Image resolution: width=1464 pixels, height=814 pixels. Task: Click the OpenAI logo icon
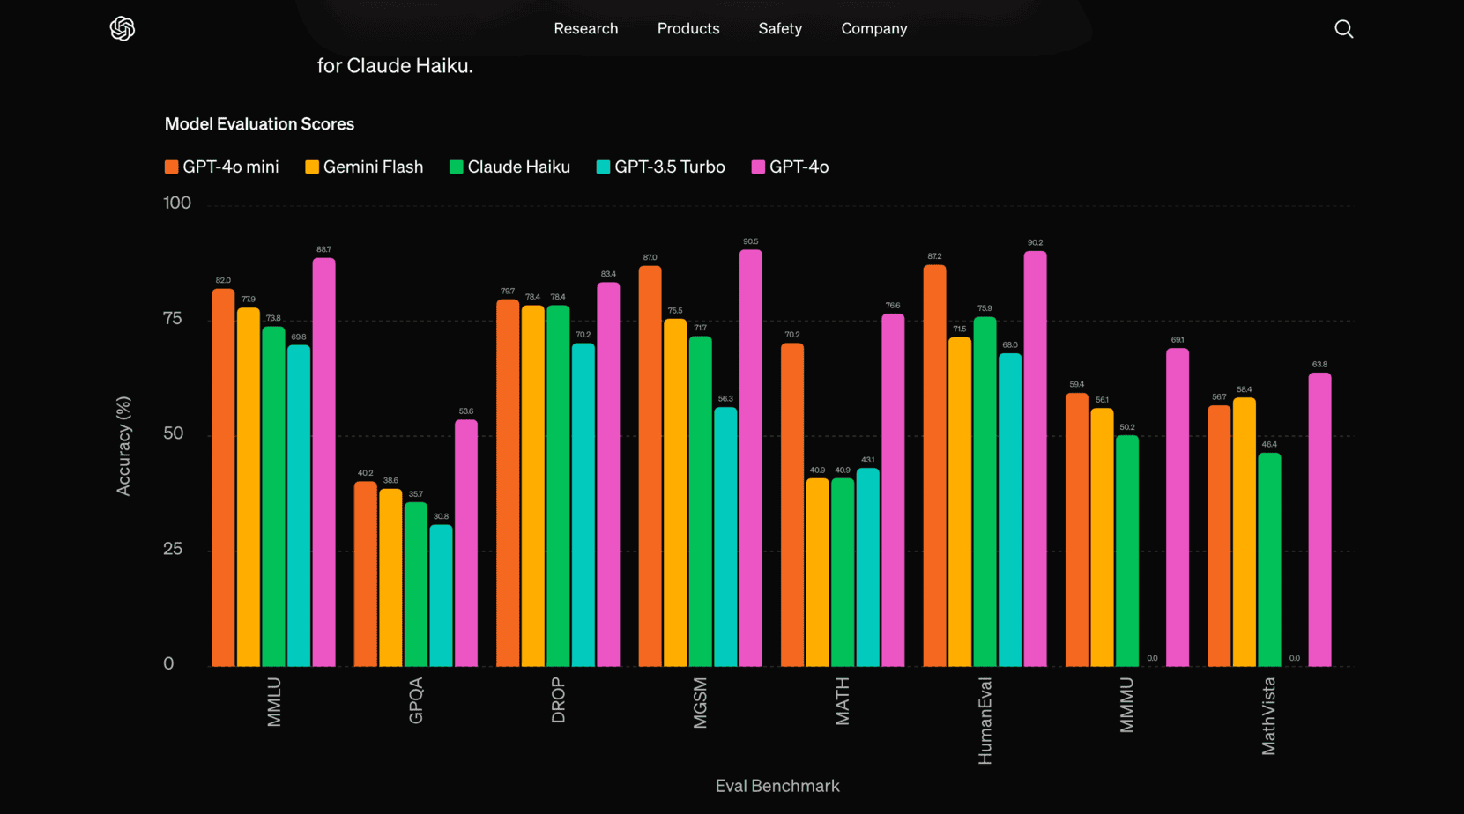(x=123, y=29)
